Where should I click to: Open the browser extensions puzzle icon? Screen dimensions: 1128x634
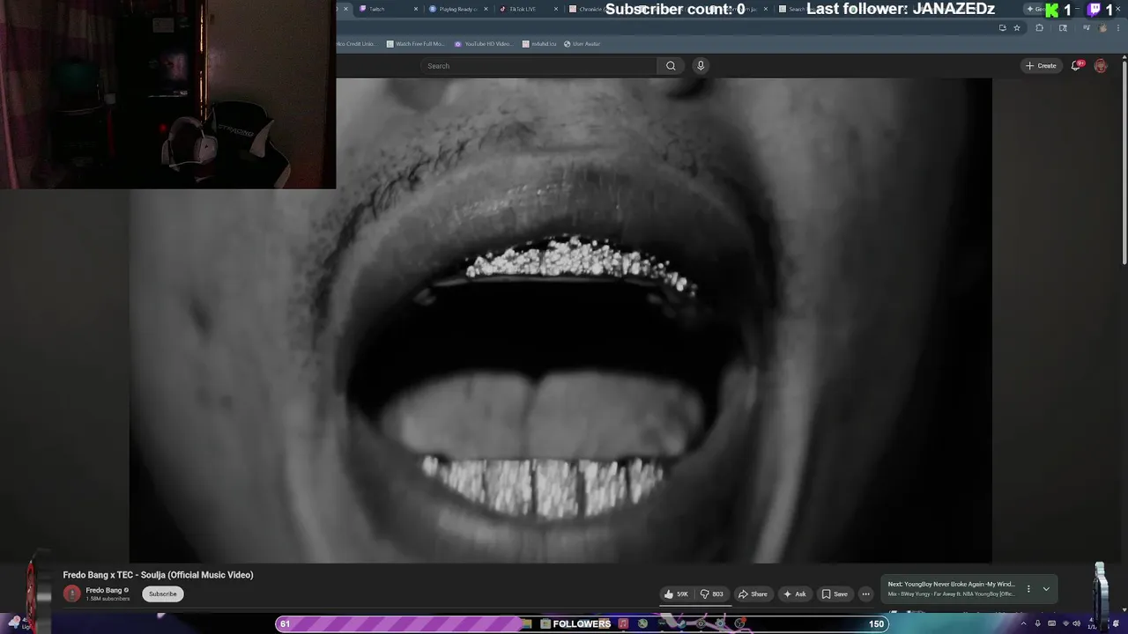pos(1039,28)
